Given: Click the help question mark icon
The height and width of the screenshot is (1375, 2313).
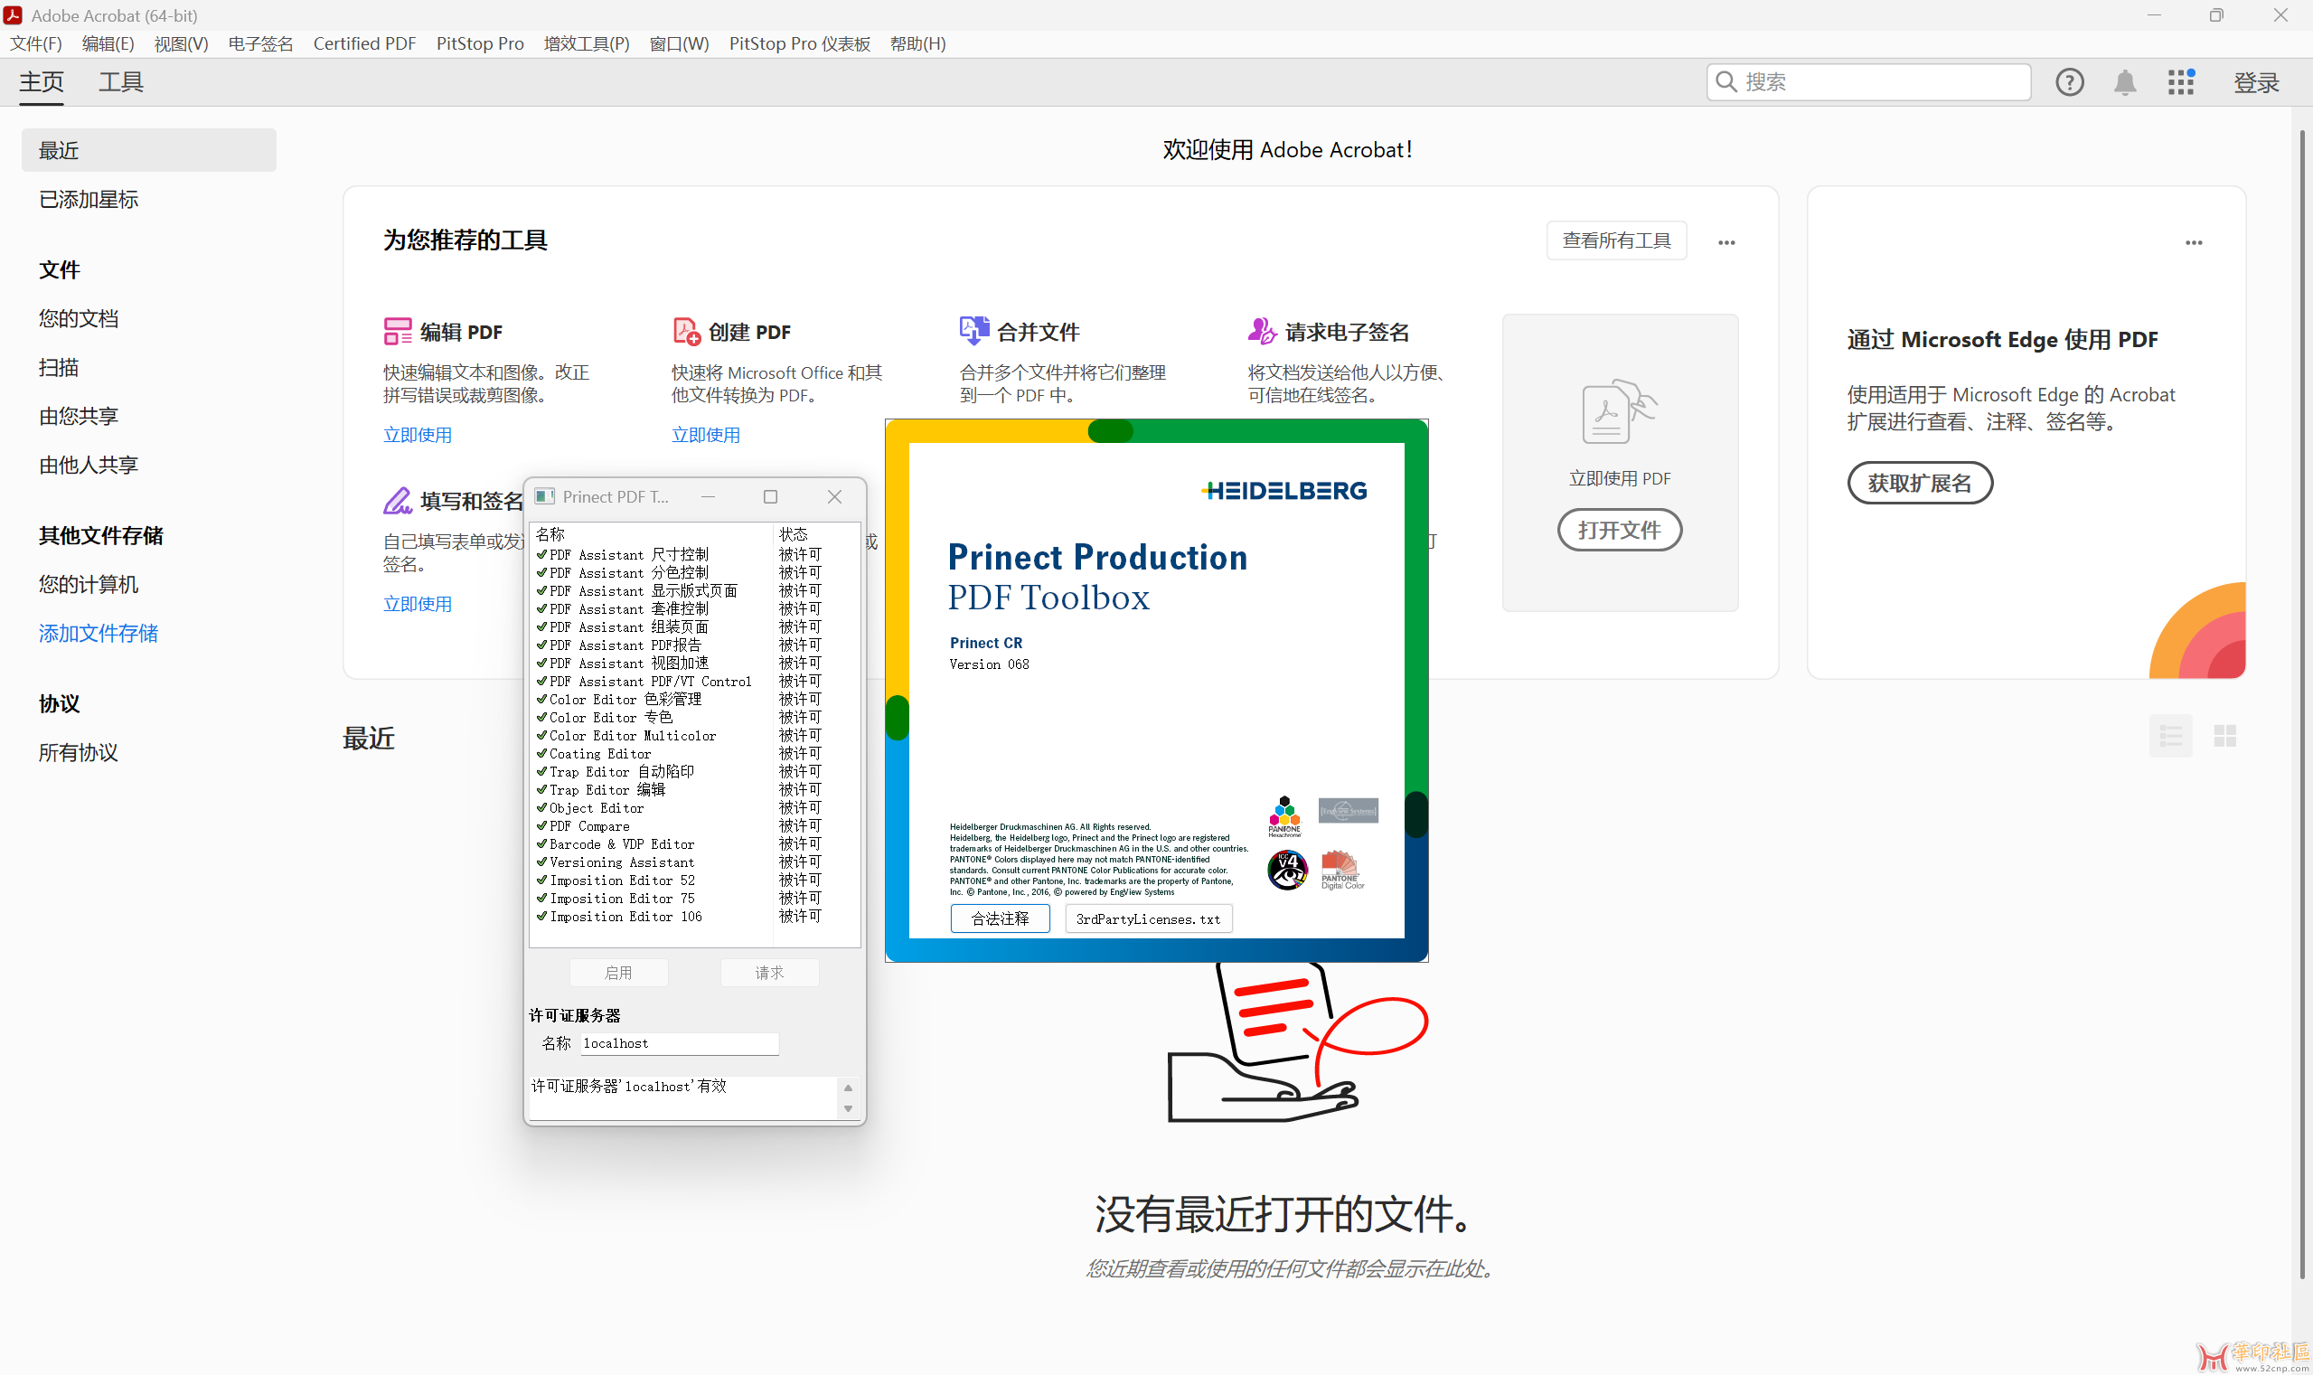Looking at the screenshot, I should [2070, 81].
